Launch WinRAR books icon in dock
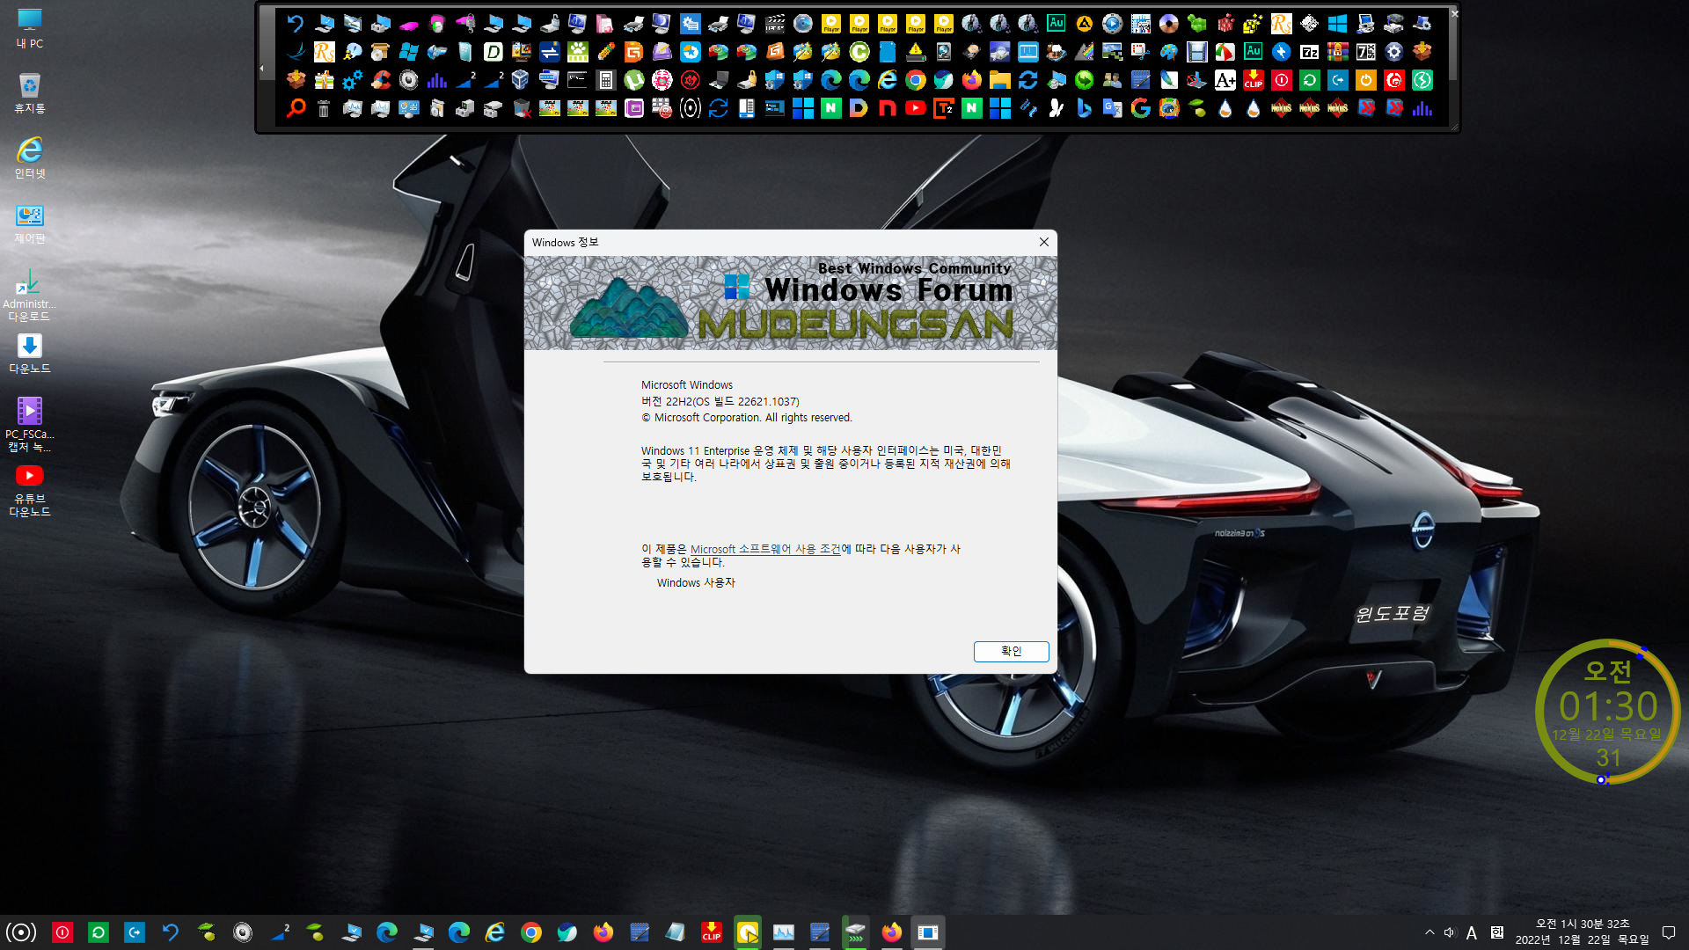The image size is (1689, 950). (x=1337, y=52)
